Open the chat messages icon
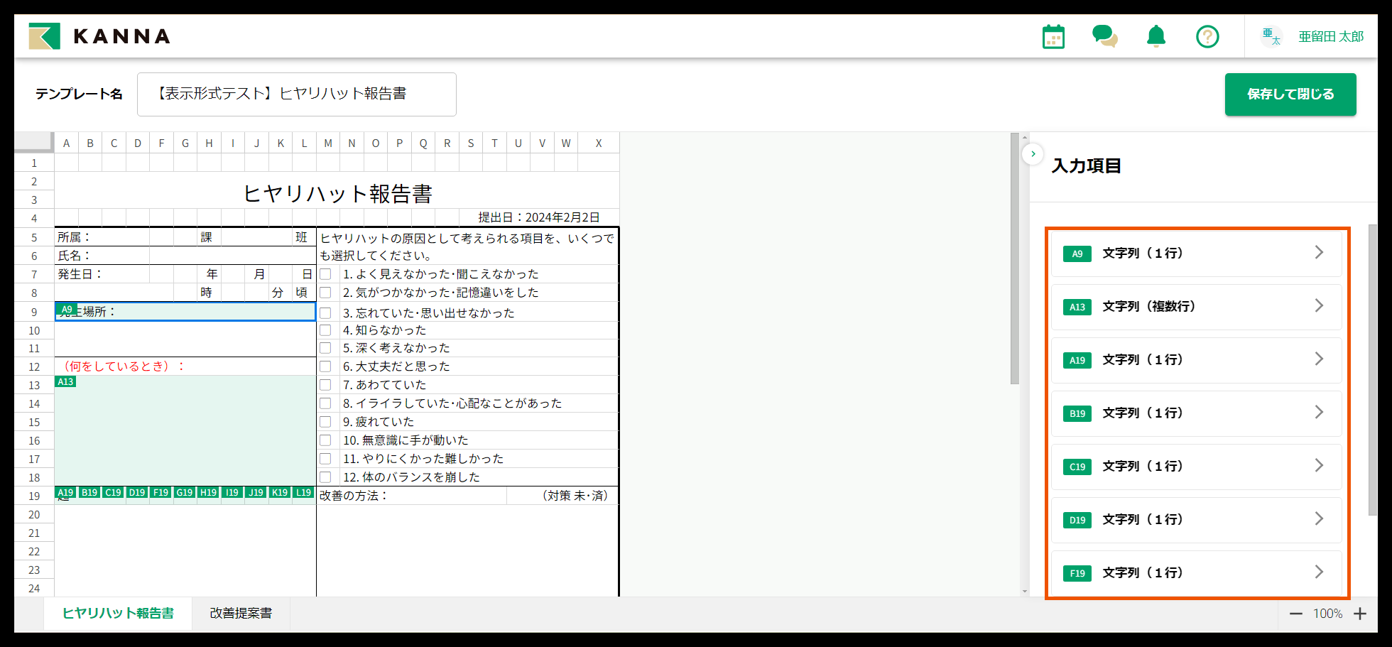The width and height of the screenshot is (1392, 647). [1104, 36]
